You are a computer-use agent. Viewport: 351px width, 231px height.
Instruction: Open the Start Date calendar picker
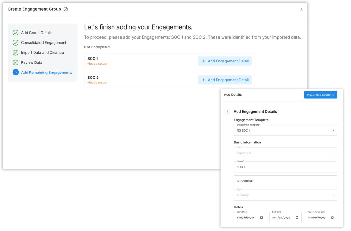[262, 217]
